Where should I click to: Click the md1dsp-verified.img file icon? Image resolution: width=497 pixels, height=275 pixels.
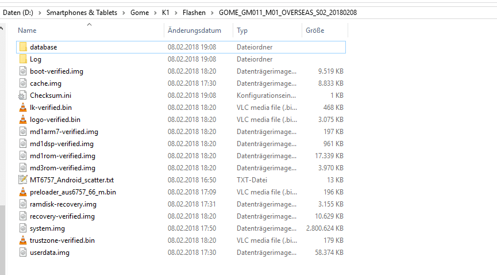[23, 143]
